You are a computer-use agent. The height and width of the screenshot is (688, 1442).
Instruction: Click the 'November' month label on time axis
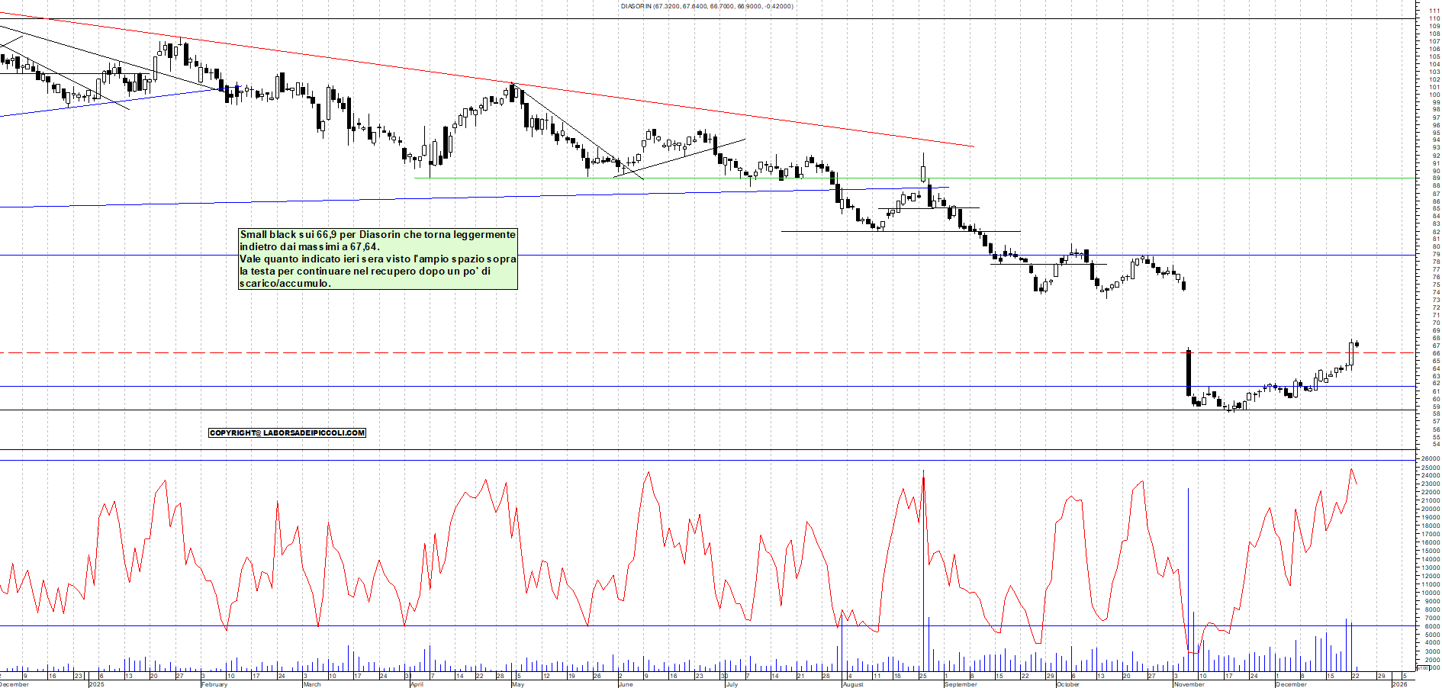pyautogui.click(x=1189, y=684)
